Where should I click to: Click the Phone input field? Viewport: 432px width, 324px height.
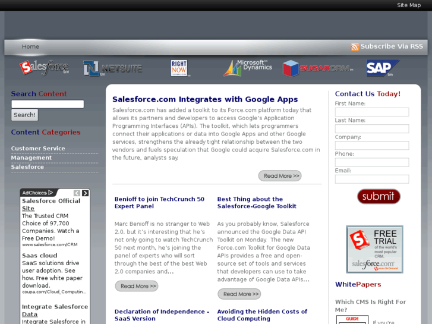(x=372, y=162)
